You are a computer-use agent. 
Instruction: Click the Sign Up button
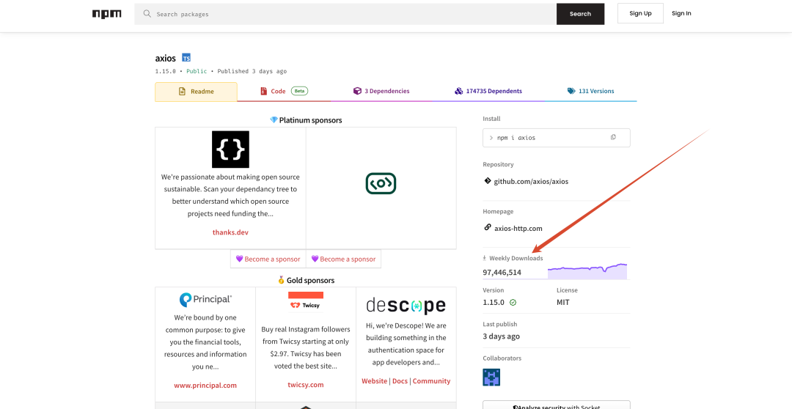pyautogui.click(x=640, y=13)
